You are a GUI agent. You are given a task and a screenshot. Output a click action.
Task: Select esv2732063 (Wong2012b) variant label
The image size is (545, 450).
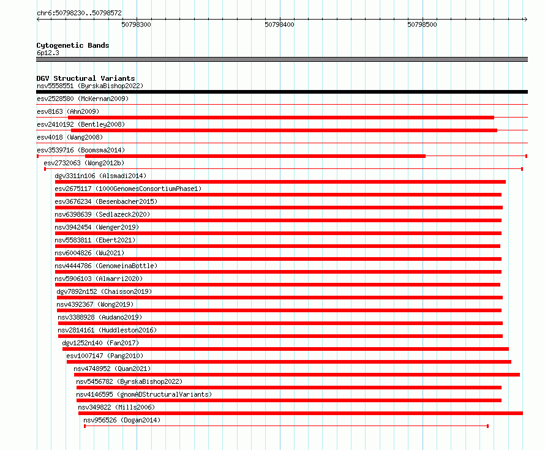coord(84,163)
